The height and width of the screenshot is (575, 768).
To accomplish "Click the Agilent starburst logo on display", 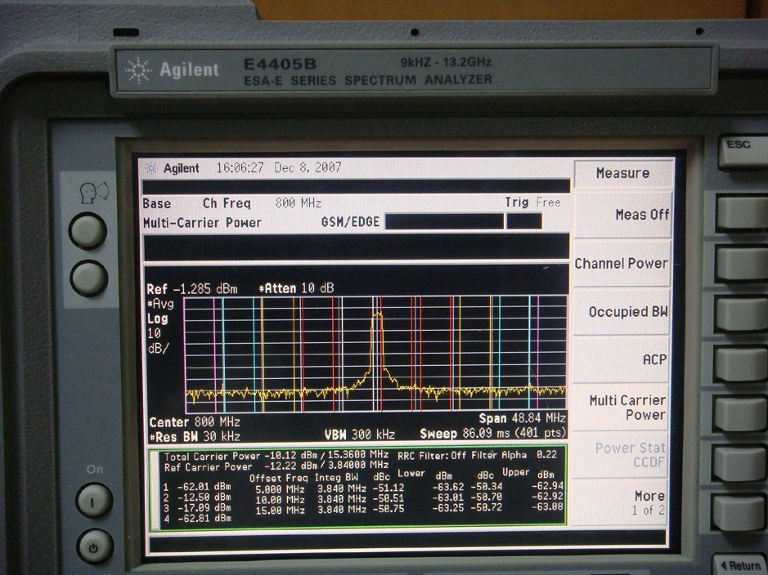I will tap(151, 168).
